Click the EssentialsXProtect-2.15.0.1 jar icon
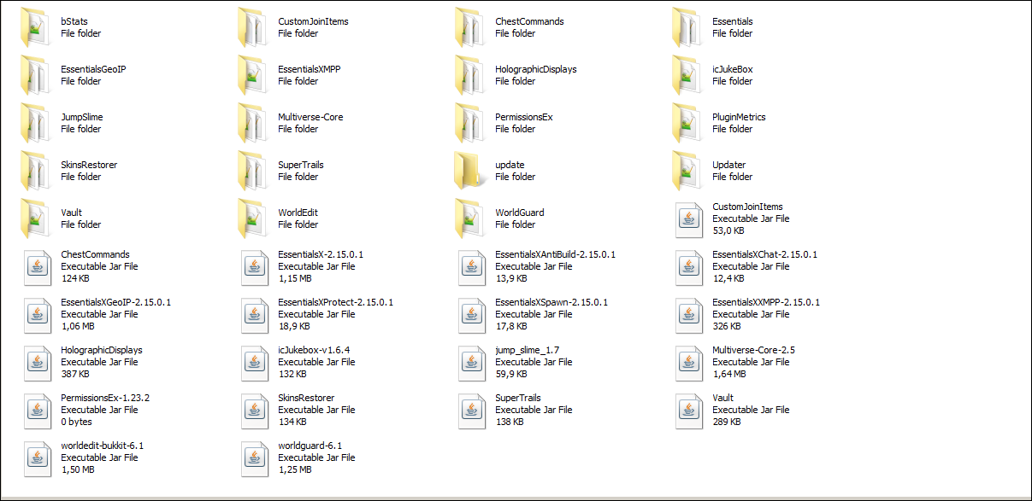 [255, 315]
